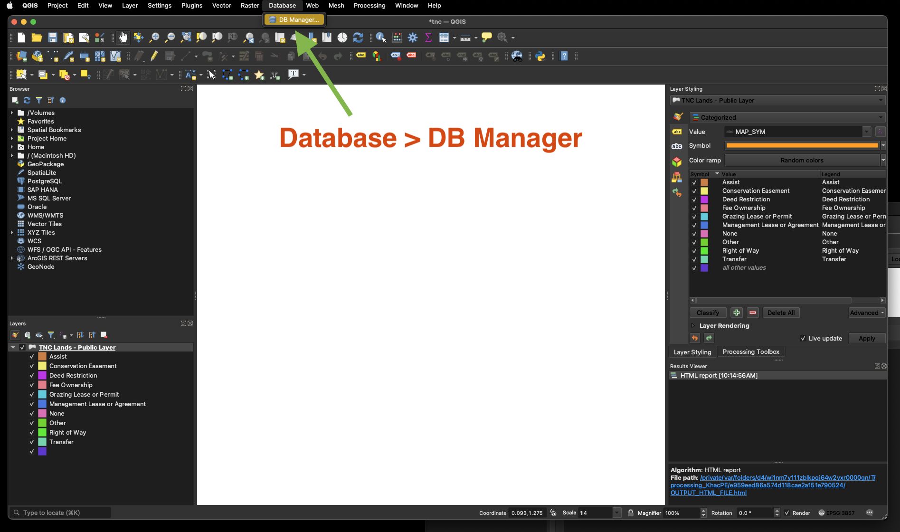Open the Database menu

(x=282, y=5)
